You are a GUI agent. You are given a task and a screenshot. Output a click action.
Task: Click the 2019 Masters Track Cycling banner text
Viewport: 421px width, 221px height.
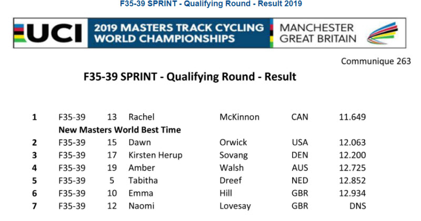pyautogui.click(x=179, y=33)
